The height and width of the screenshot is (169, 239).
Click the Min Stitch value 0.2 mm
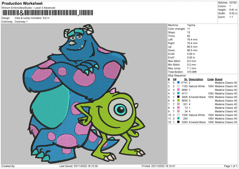192,65
